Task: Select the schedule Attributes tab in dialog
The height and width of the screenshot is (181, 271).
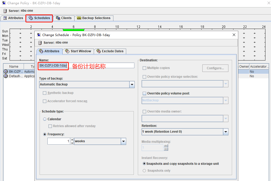Action: [50, 51]
